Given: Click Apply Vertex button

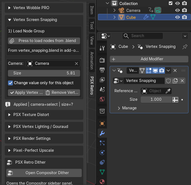Looking at the screenshot, I should (26, 92).
